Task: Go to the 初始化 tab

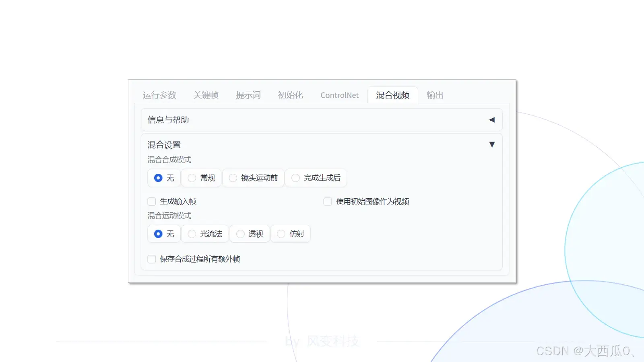Action: tap(290, 95)
